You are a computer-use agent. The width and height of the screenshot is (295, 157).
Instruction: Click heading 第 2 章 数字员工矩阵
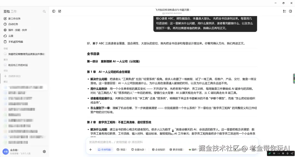tap(119, 122)
